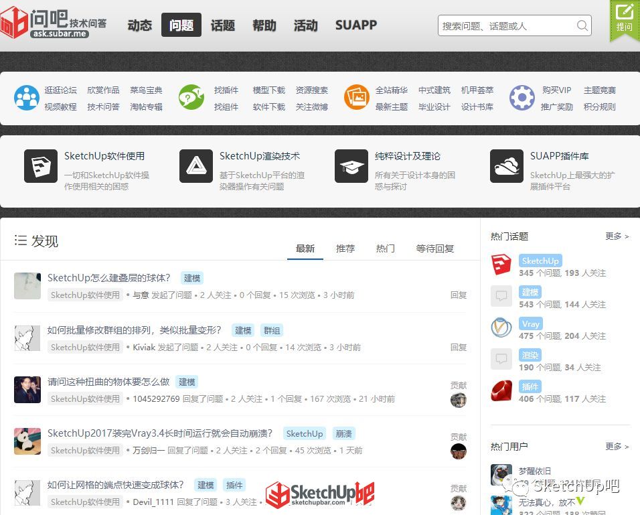
Task: Open the panda avatar of Vray3.4 question
Action: pyautogui.click(x=27, y=441)
